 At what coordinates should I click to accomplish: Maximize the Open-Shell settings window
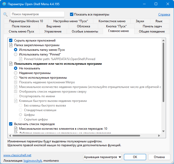[156, 4]
